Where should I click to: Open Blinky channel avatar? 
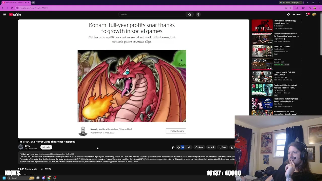tap(21, 147)
